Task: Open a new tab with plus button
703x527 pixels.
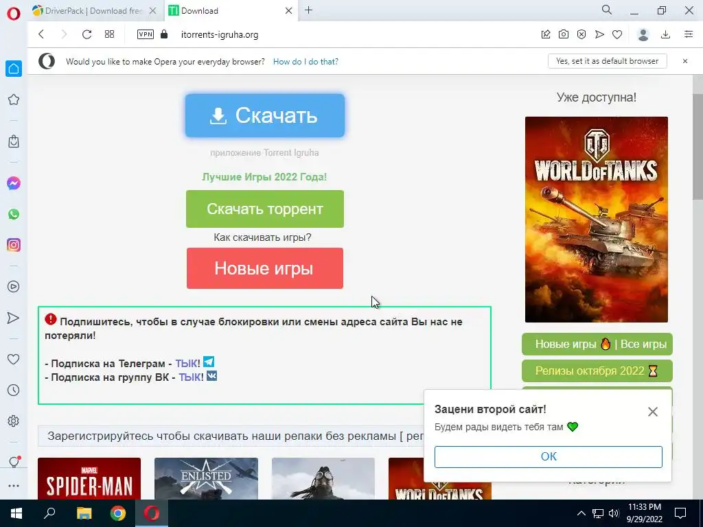Action: [x=308, y=10]
